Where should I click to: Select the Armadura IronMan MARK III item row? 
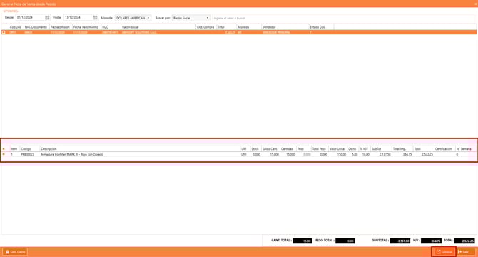point(239,155)
